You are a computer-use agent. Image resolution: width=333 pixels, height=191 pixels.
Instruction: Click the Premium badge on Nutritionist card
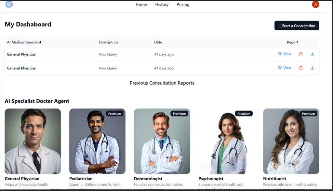click(x=308, y=114)
